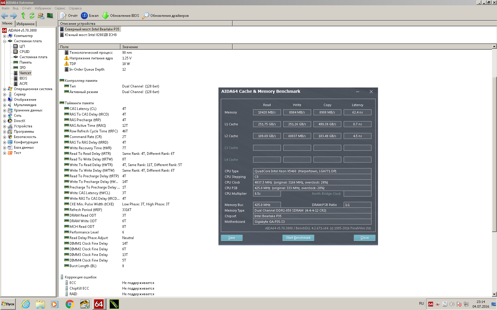Image resolution: width=497 pixels, height=310 pixels.
Task: Open the Сервис menu
Action: pos(60,8)
